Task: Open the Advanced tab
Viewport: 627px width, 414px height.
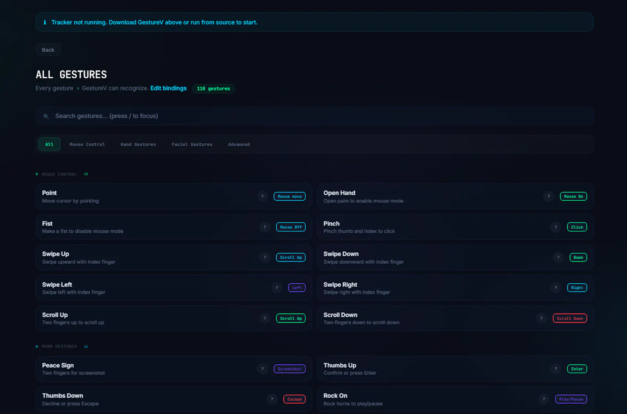Action: point(239,144)
